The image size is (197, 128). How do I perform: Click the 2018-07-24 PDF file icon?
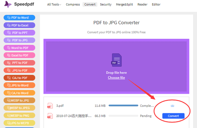(50, 116)
